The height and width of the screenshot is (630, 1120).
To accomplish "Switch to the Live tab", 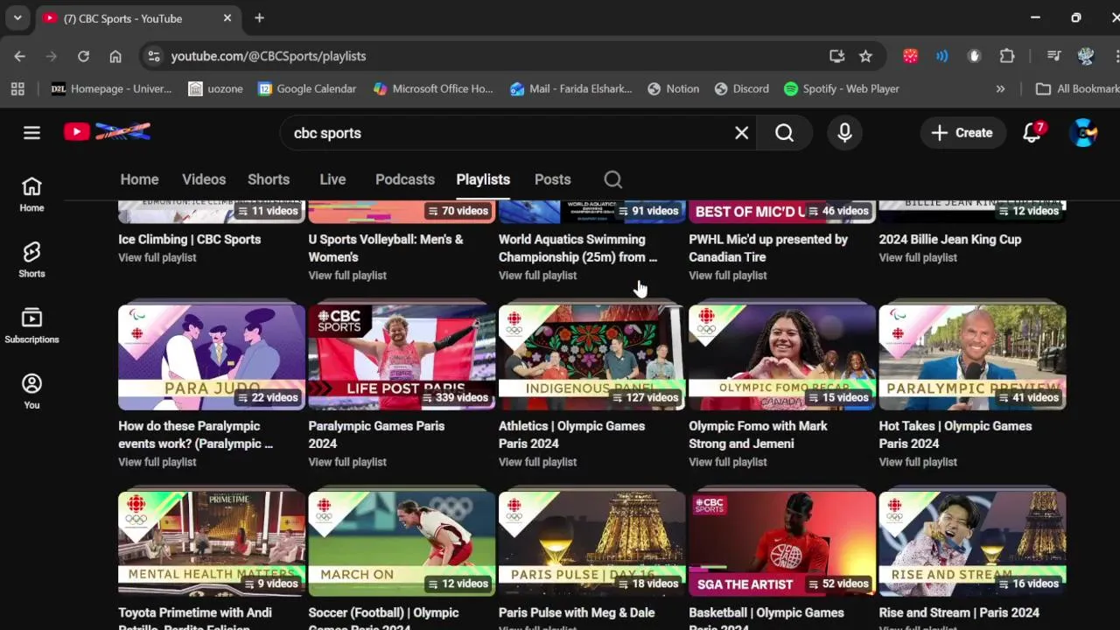I will click(x=332, y=179).
